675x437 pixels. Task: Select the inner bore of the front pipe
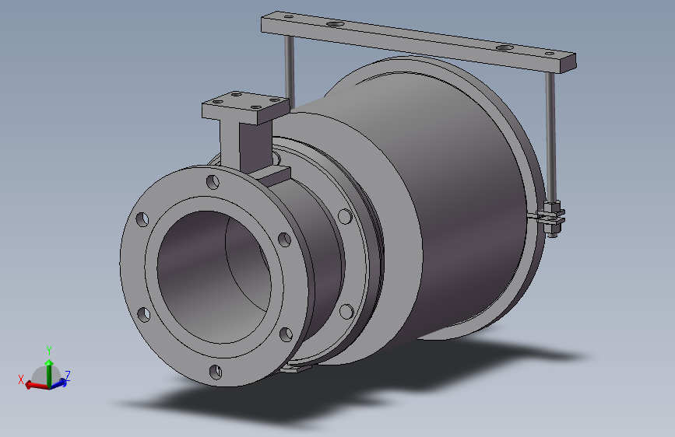(x=214, y=277)
